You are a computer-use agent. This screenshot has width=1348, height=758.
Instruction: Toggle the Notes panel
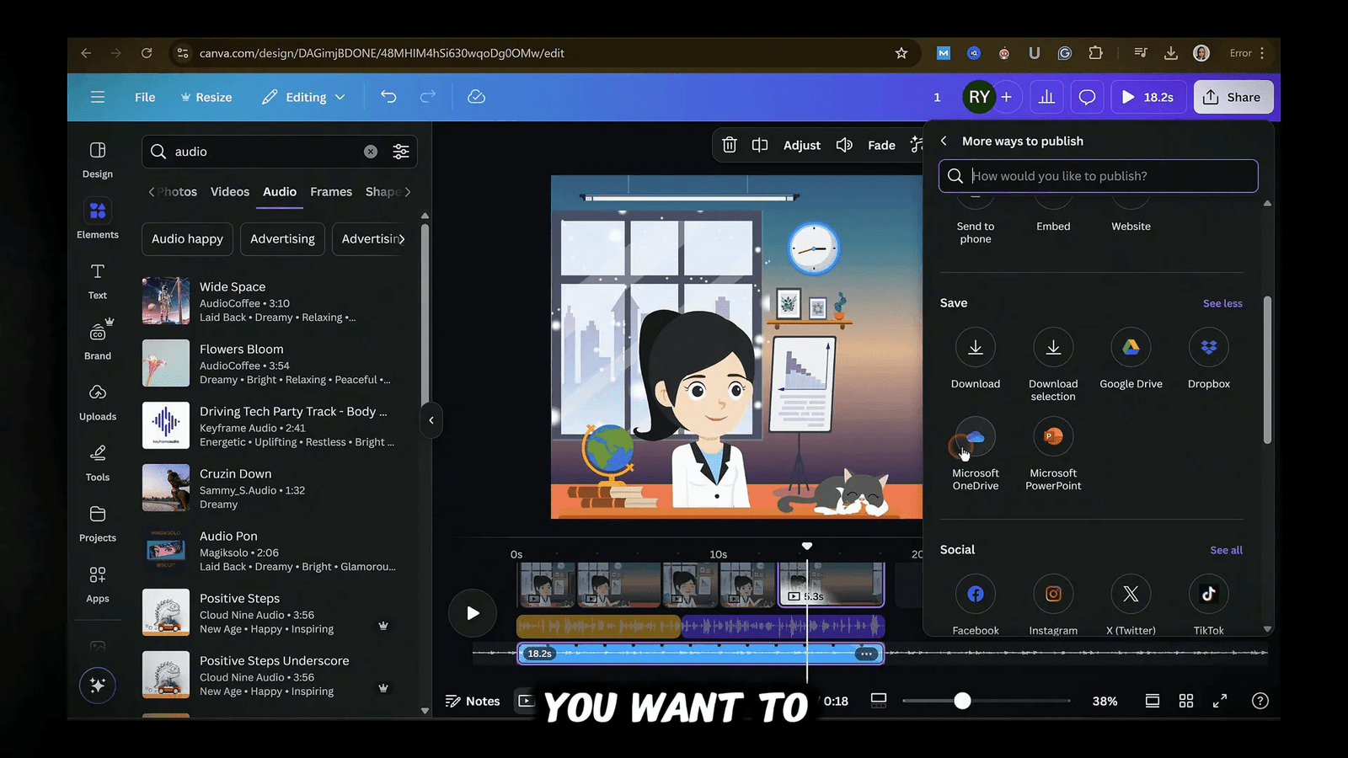[x=473, y=700]
